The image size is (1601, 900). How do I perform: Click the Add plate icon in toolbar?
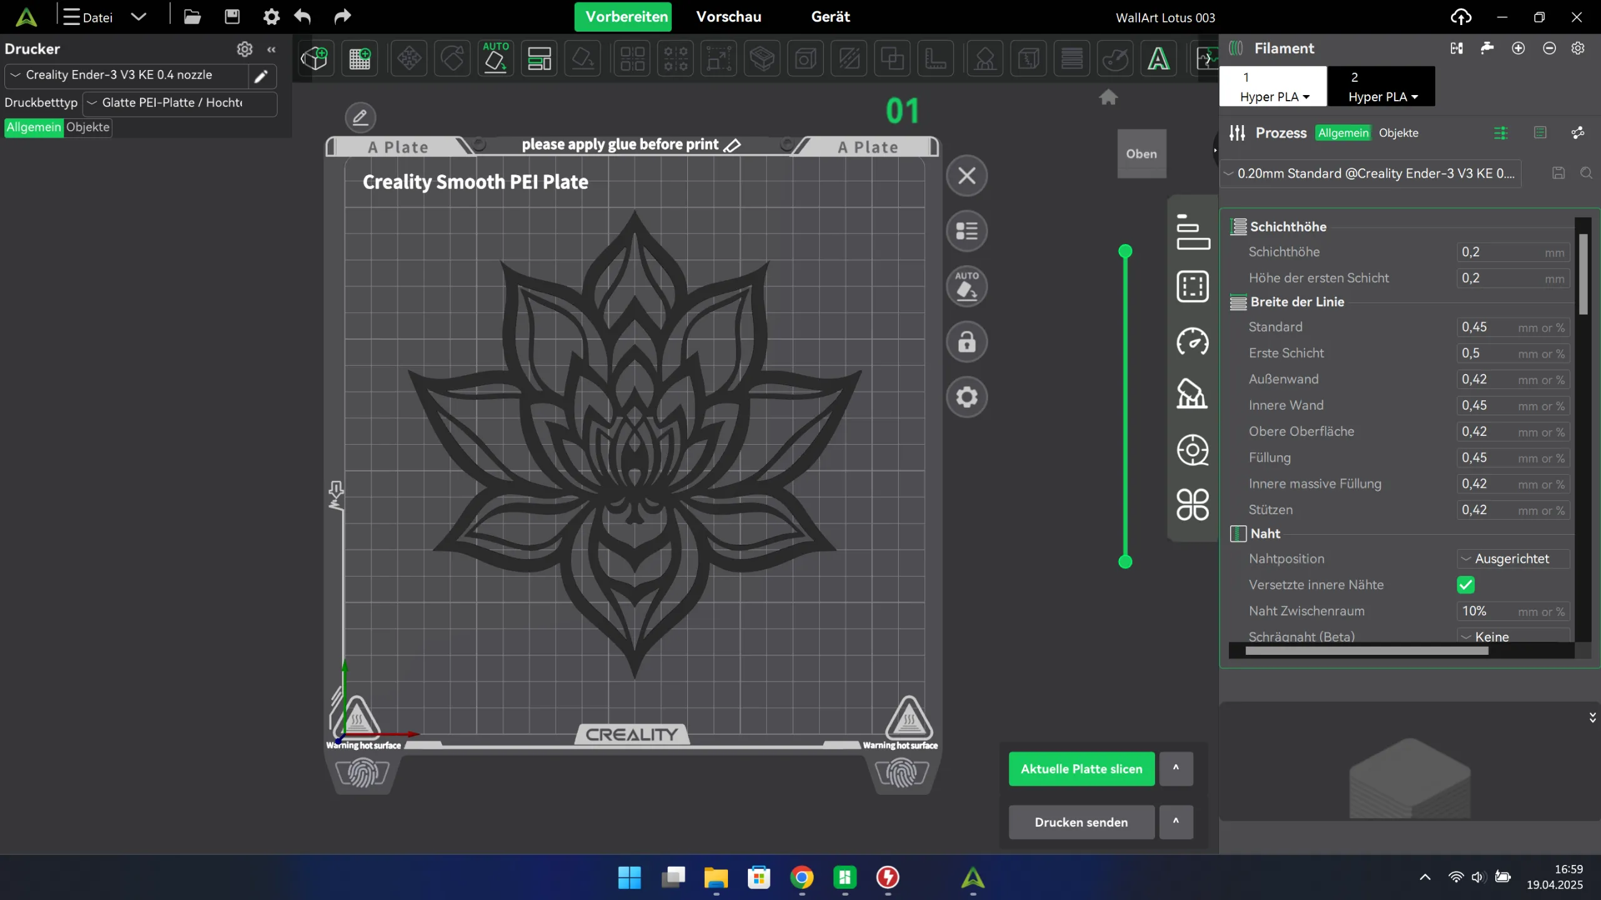click(360, 59)
